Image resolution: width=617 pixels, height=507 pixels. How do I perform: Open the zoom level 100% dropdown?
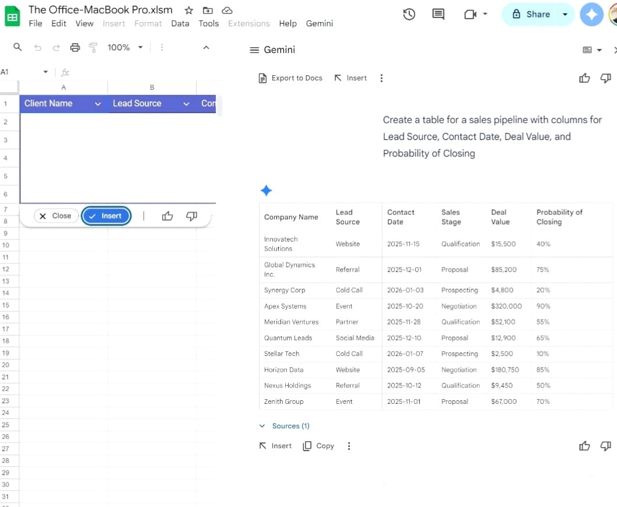125,47
